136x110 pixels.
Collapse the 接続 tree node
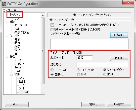(7, 57)
